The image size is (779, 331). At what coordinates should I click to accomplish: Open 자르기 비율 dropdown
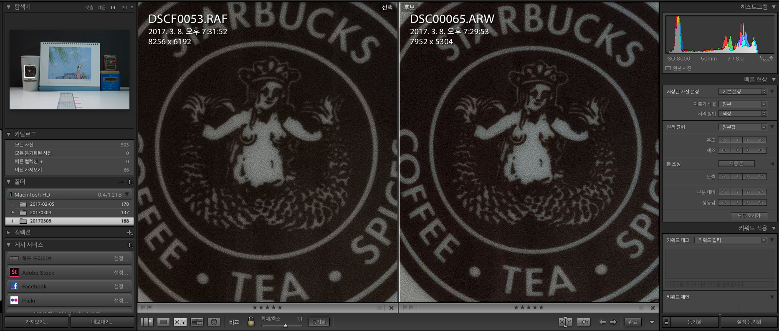743,104
